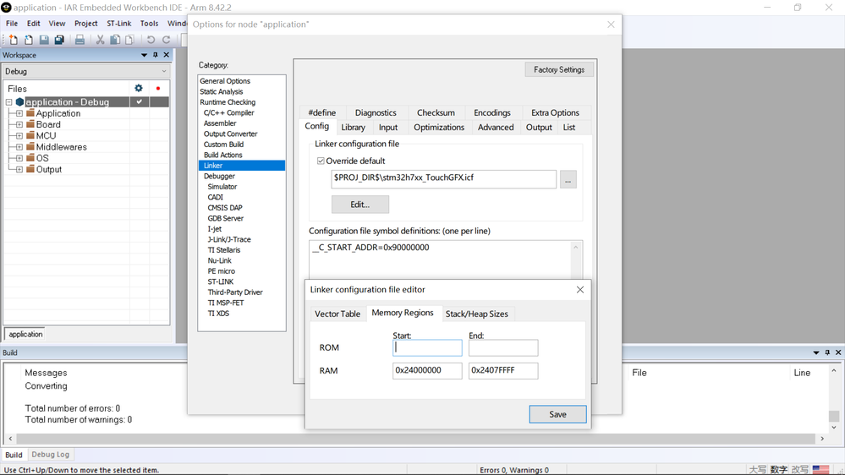The height and width of the screenshot is (475, 845).
Task: Click the Save button in linker editor
Action: pyautogui.click(x=557, y=414)
